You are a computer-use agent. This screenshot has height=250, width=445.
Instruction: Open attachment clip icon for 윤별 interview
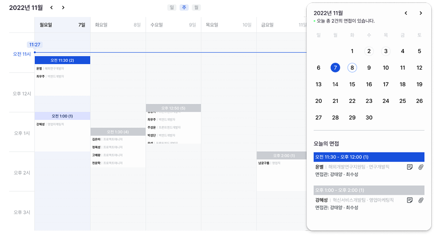[420, 167]
